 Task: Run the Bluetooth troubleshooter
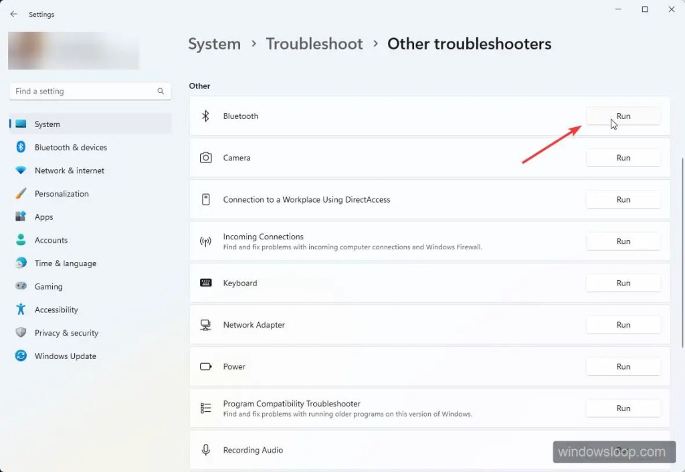pyautogui.click(x=623, y=116)
